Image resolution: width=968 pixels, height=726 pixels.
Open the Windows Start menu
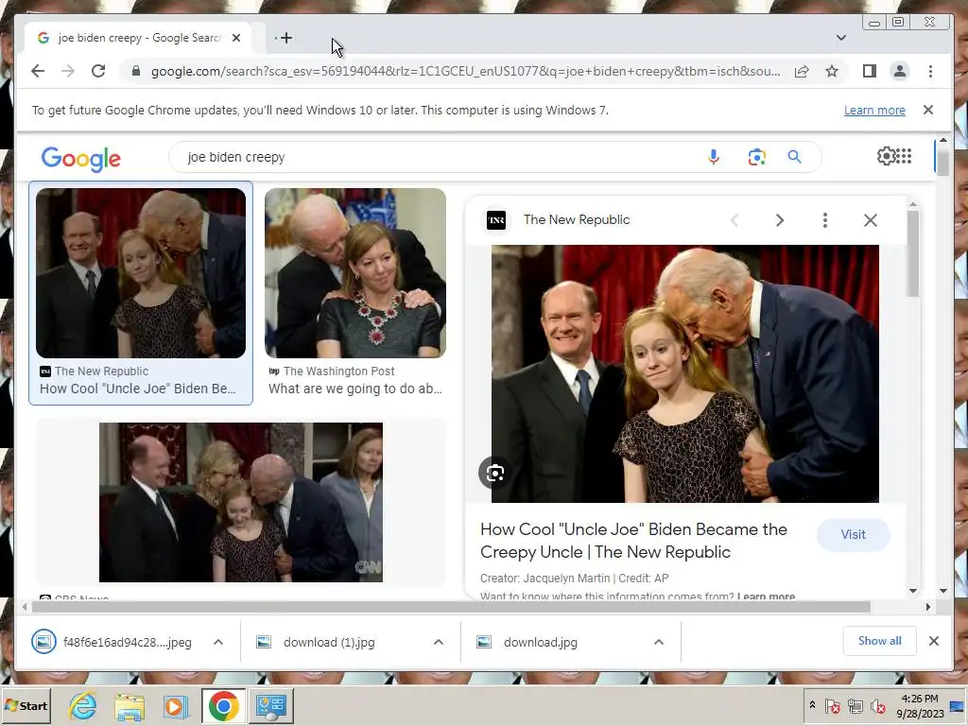click(x=26, y=705)
